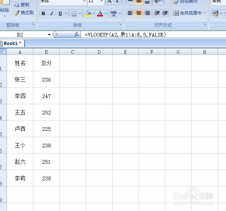Viewport: 226px width, 211px height.
Task: Open font color dropdown arrow
Action: pyautogui.click(x=106, y=14)
